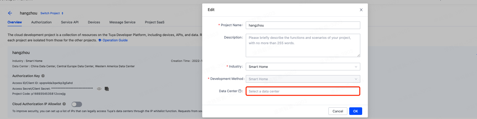Copy the Access Secret using the copy icon
Image resolution: width=477 pixels, height=119 pixels.
[107, 89]
